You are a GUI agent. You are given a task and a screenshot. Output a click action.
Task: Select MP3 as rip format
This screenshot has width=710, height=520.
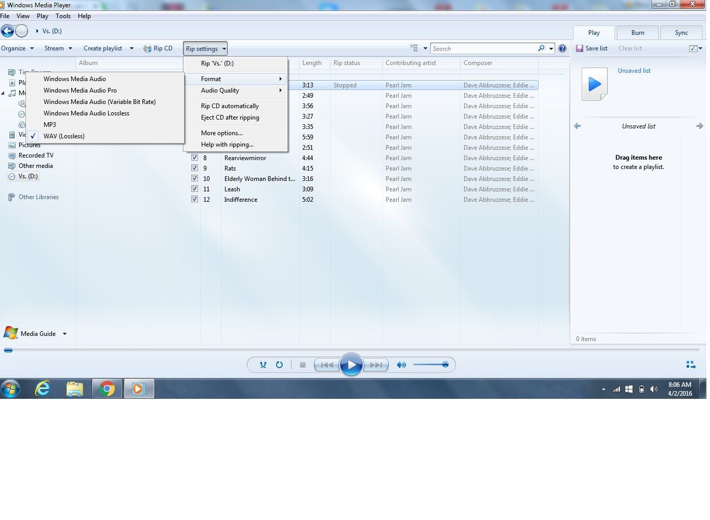[50, 125]
